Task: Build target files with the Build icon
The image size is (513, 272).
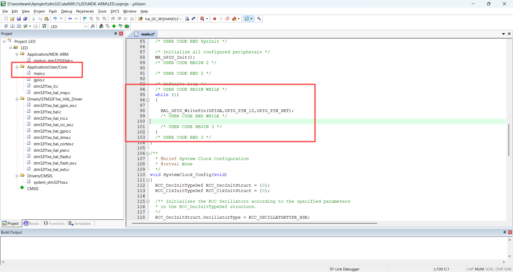Action: 12,26
